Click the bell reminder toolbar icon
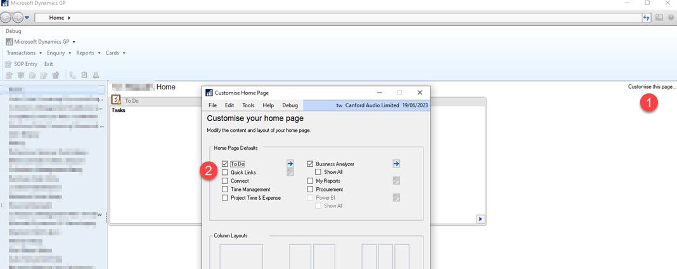 pos(96,75)
